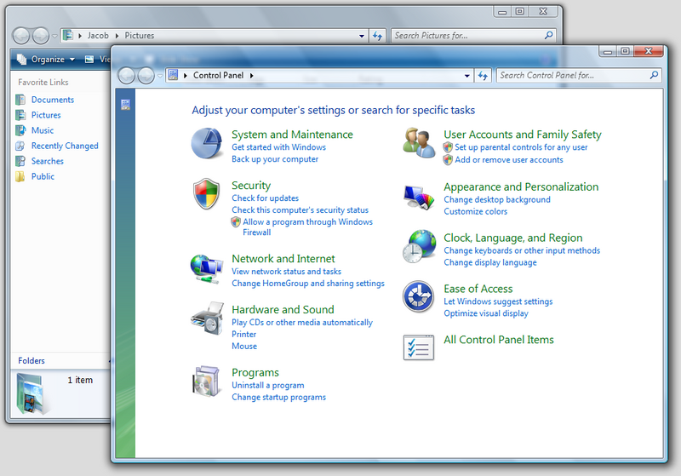This screenshot has height=476, width=681.
Task: Click Play CDs or other media automatically
Action: (302, 322)
